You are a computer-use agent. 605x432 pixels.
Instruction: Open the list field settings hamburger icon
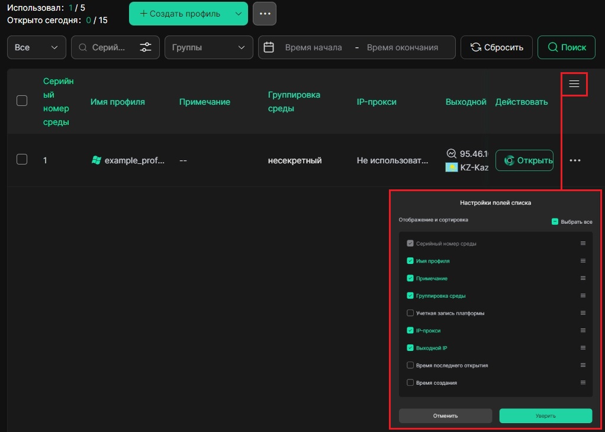coord(574,83)
